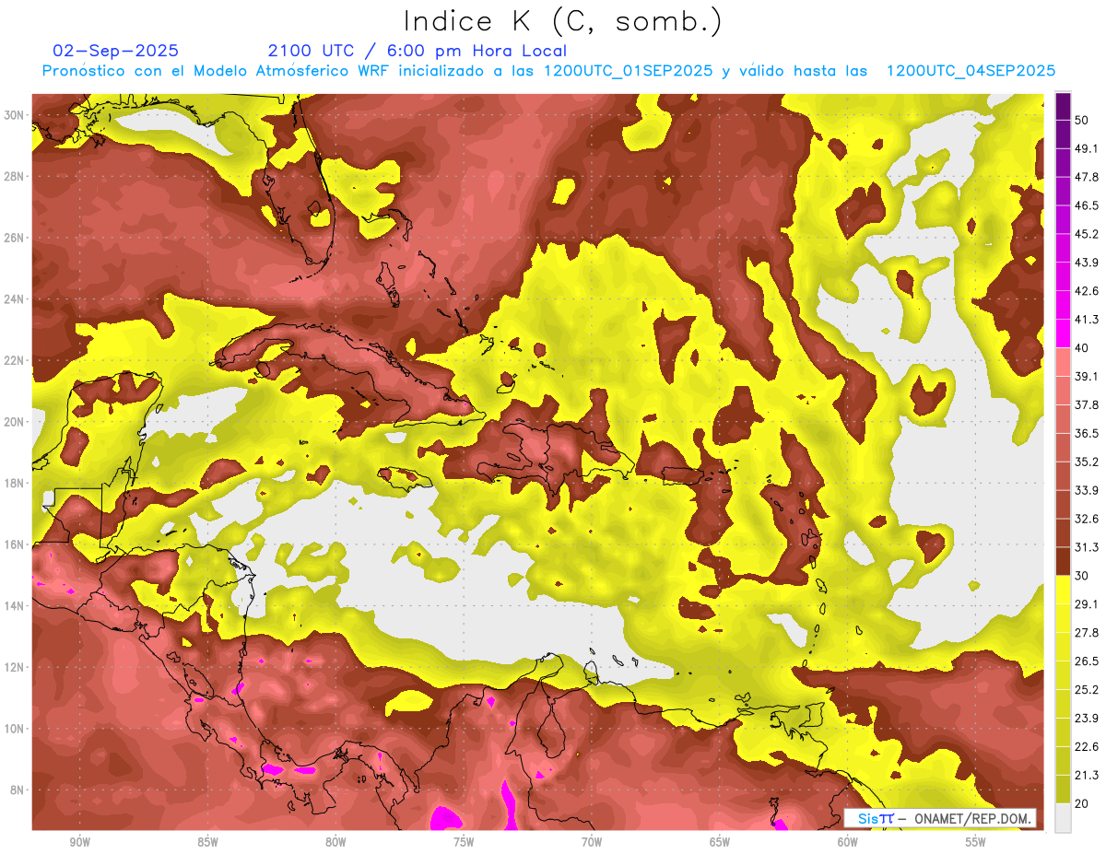Click the colorbar value '41.3'
This screenshot has height=854, width=1106.
coord(1087,320)
